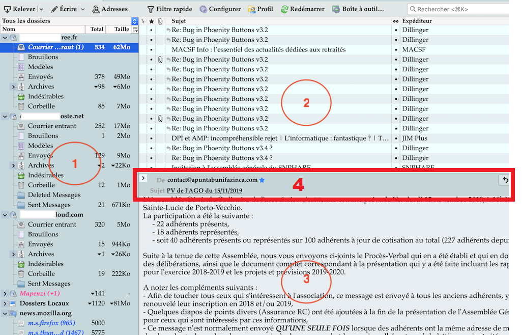Expand the Archives folder showing 98 messages
Image resolution: width=522 pixels, height=335 pixels.
click(x=13, y=87)
